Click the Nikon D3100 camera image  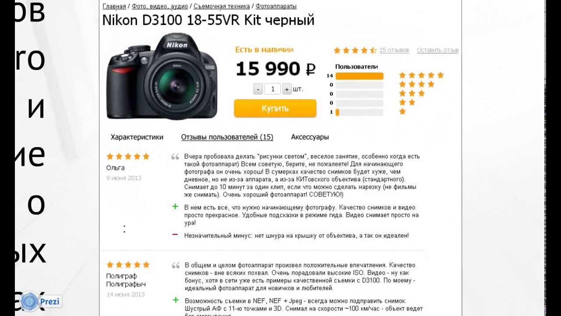pyautogui.click(x=162, y=77)
